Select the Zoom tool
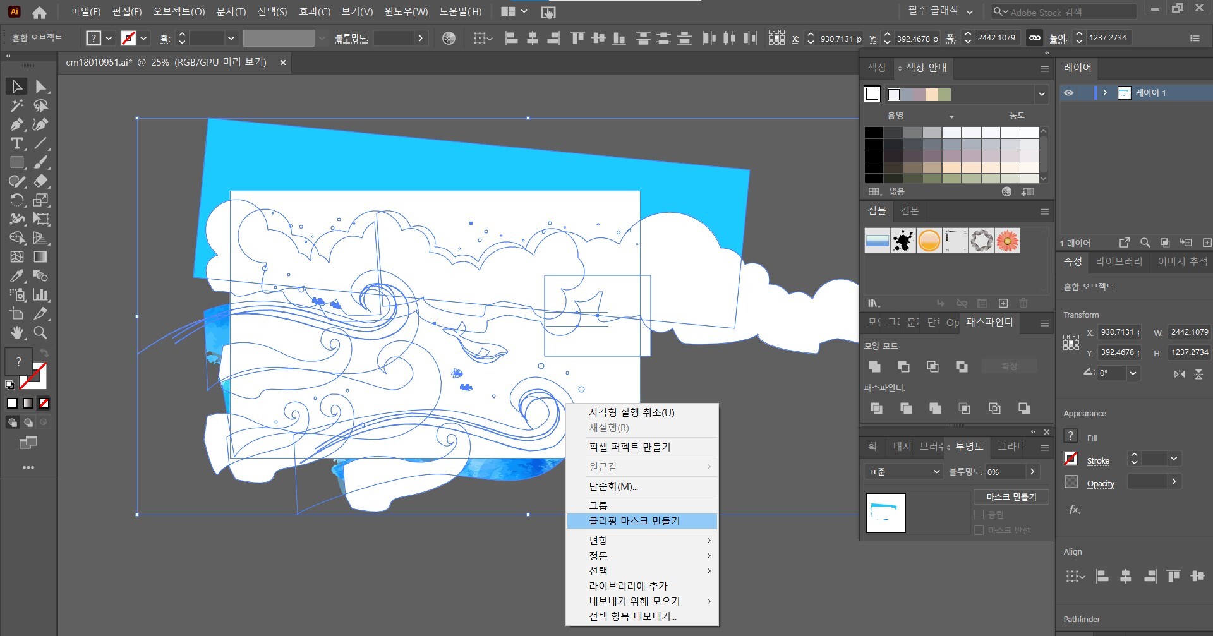The width and height of the screenshot is (1213, 636). (40, 333)
